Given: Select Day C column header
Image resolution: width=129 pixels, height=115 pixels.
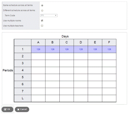Looking at the screenshot, I should (x=67, y=42).
